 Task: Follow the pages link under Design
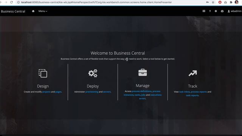[58, 92]
